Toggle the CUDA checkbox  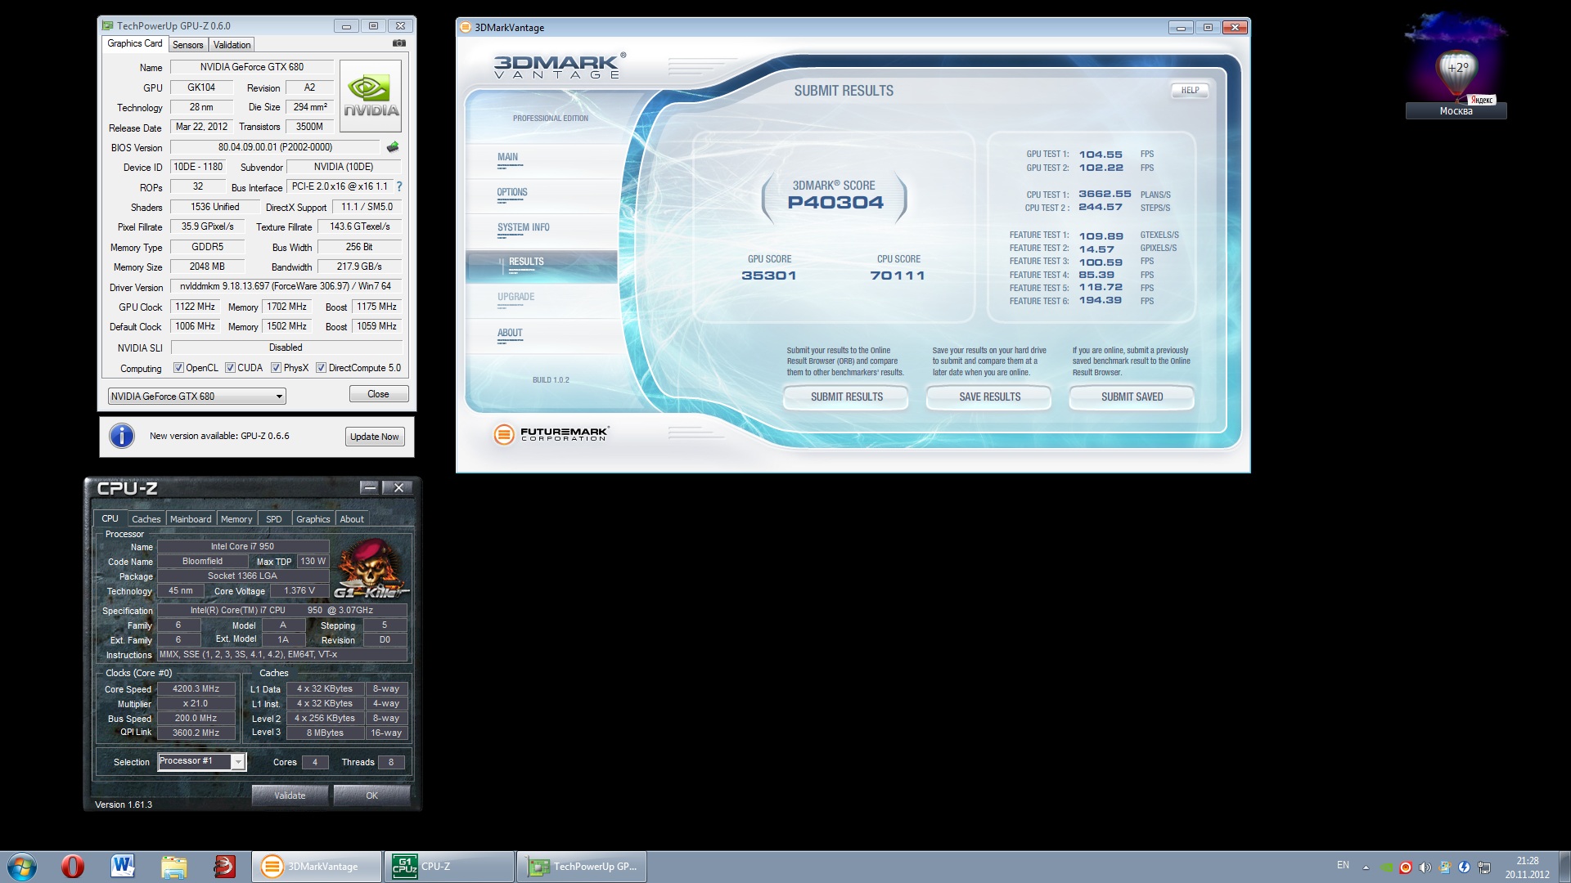(230, 368)
